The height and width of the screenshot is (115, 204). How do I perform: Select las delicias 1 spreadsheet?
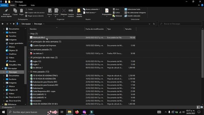(83, 68)
